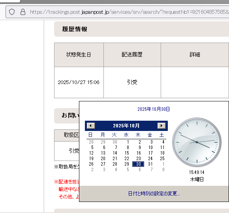Click the 2025年10月 calendar month header
This screenshot has height=213, width=229.
click(x=126, y=125)
